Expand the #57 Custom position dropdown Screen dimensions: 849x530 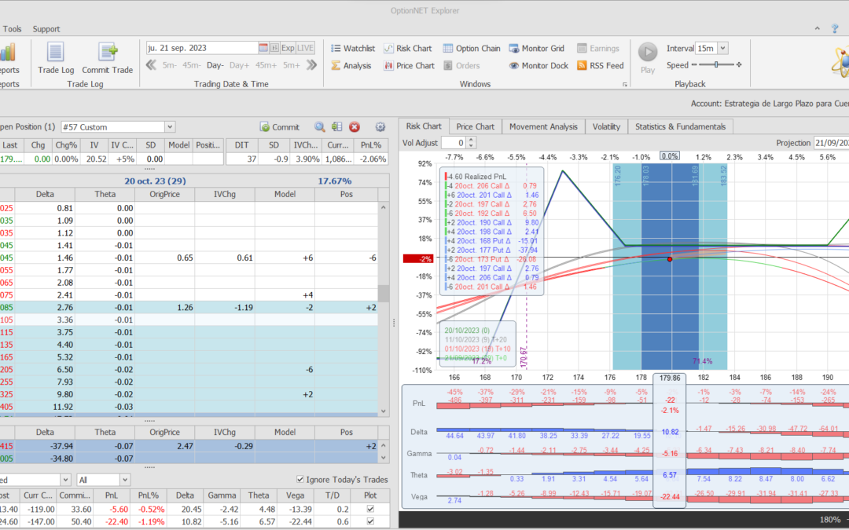click(x=170, y=126)
